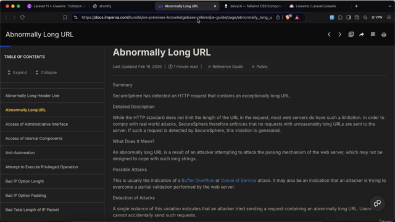This screenshot has width=395, height=222.
Task: Print the article with the printer icon
Action: pos(384,35)
